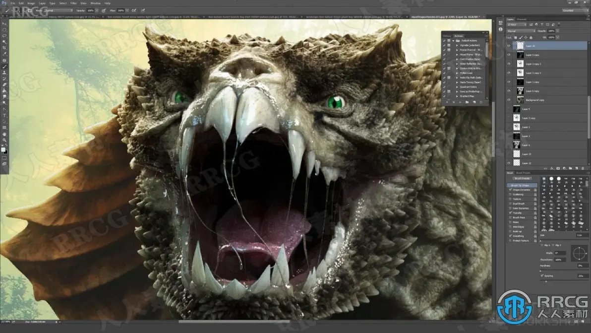Filter layers by type layers T icon

542,24
